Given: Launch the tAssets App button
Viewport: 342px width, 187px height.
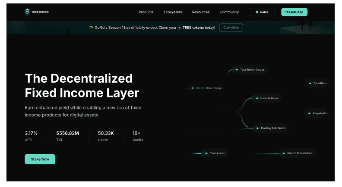Looking at the screenshot, I should (294, 12).
